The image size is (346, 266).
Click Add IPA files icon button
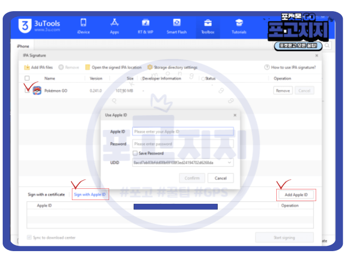click(x=38, y=67)
